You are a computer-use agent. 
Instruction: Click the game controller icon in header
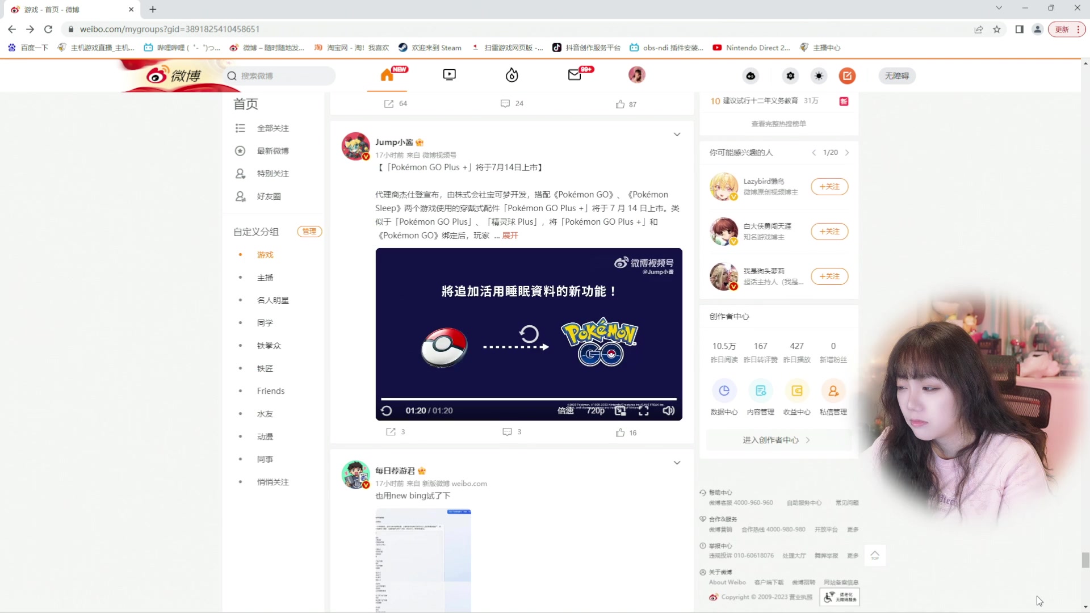pyautogui.click(x=751, y=75)
